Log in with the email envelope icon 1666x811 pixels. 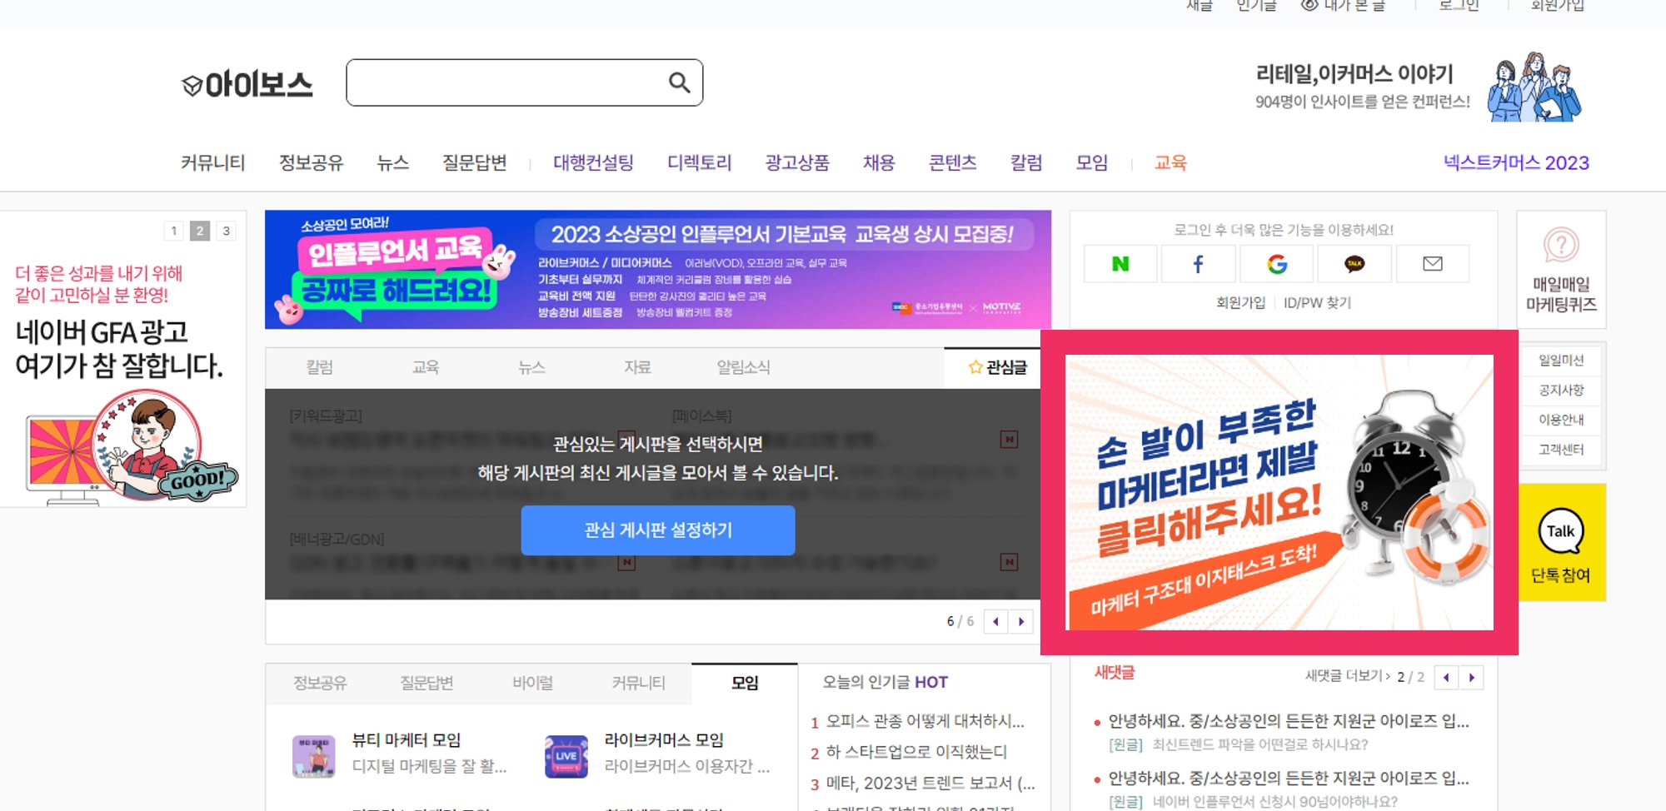pyautogui.click(x=1433, y=264)
